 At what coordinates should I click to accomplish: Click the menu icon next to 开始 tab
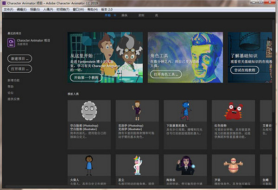pyautogui.click(x=114, y=15)
